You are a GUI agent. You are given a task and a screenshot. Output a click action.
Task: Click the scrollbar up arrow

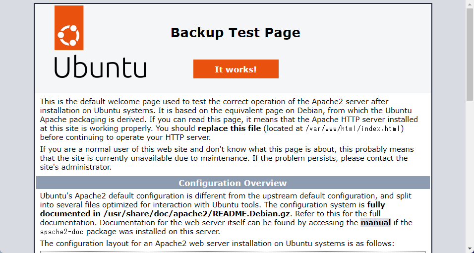[x=470, y=3]
